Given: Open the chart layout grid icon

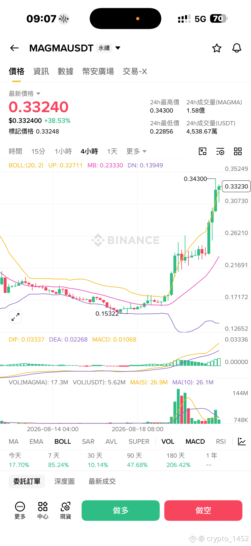Looking at the screenshot, I should 238,151.
